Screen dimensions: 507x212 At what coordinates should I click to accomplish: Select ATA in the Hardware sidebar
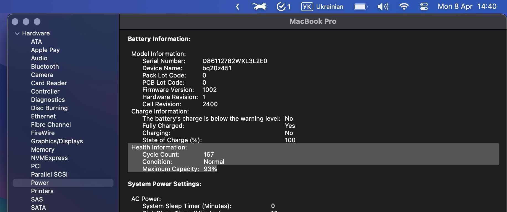pyautogui.click(x=37, y=42)
